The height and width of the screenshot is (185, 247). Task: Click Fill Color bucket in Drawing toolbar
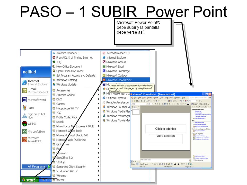172,164
